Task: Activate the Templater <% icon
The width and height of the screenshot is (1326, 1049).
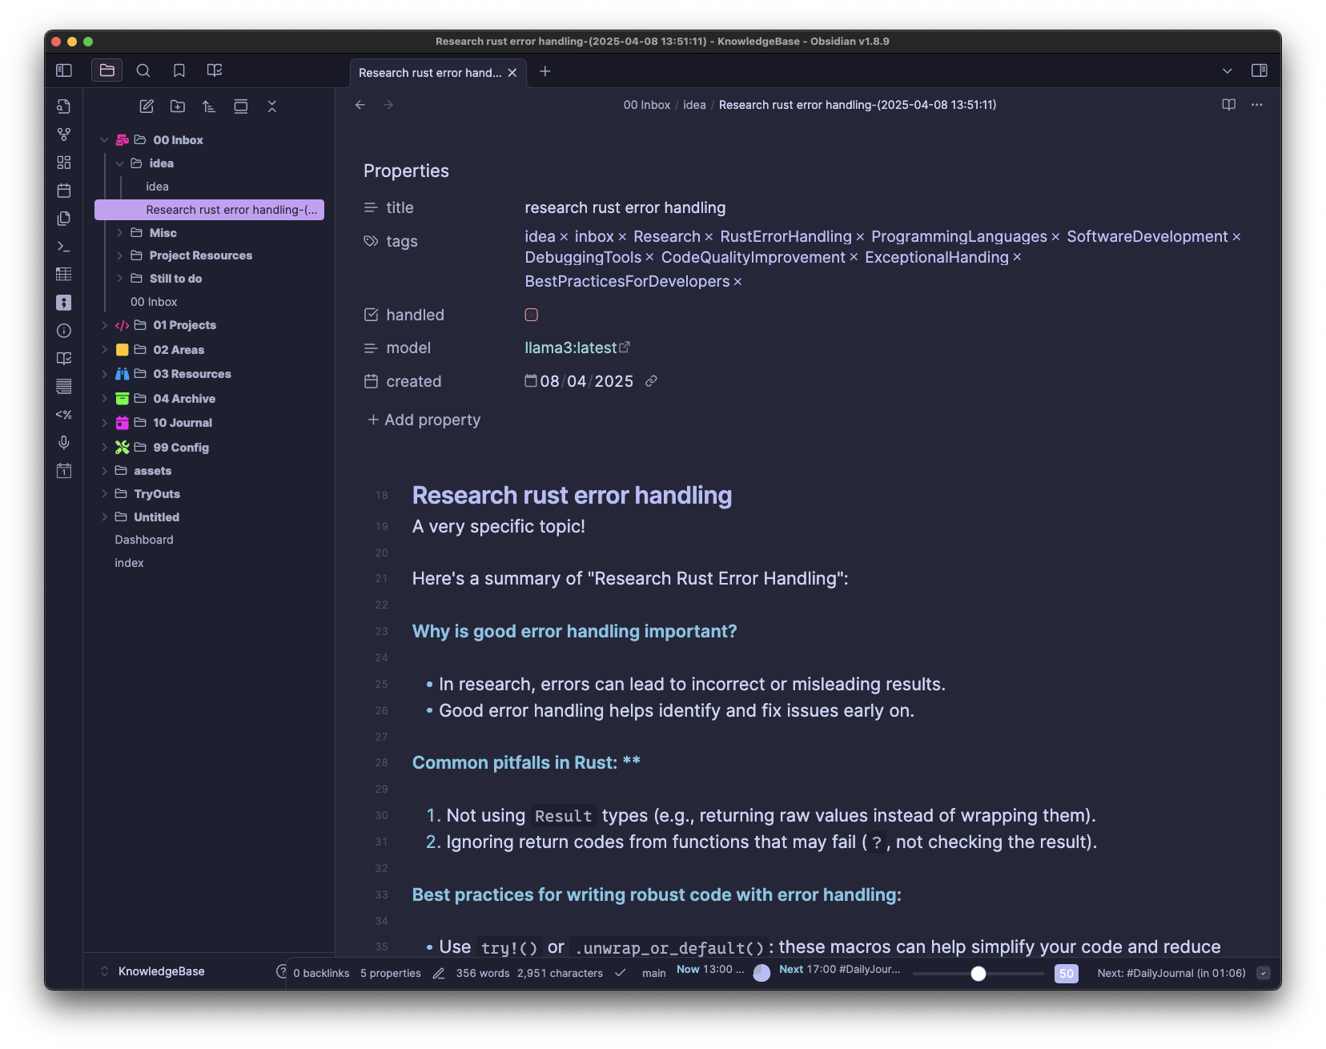Action: pos(64,415)
